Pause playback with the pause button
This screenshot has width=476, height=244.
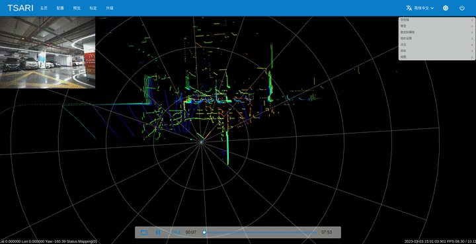pyautogui.click(x=158, y=233)
